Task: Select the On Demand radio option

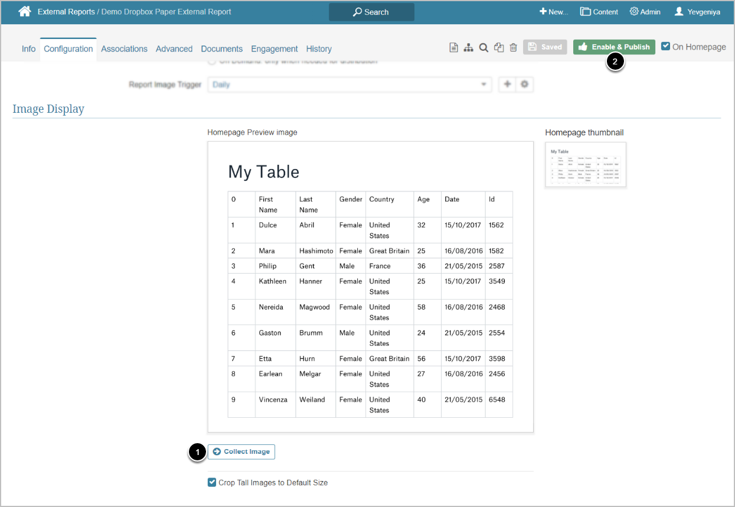Action: coord(212,61)
